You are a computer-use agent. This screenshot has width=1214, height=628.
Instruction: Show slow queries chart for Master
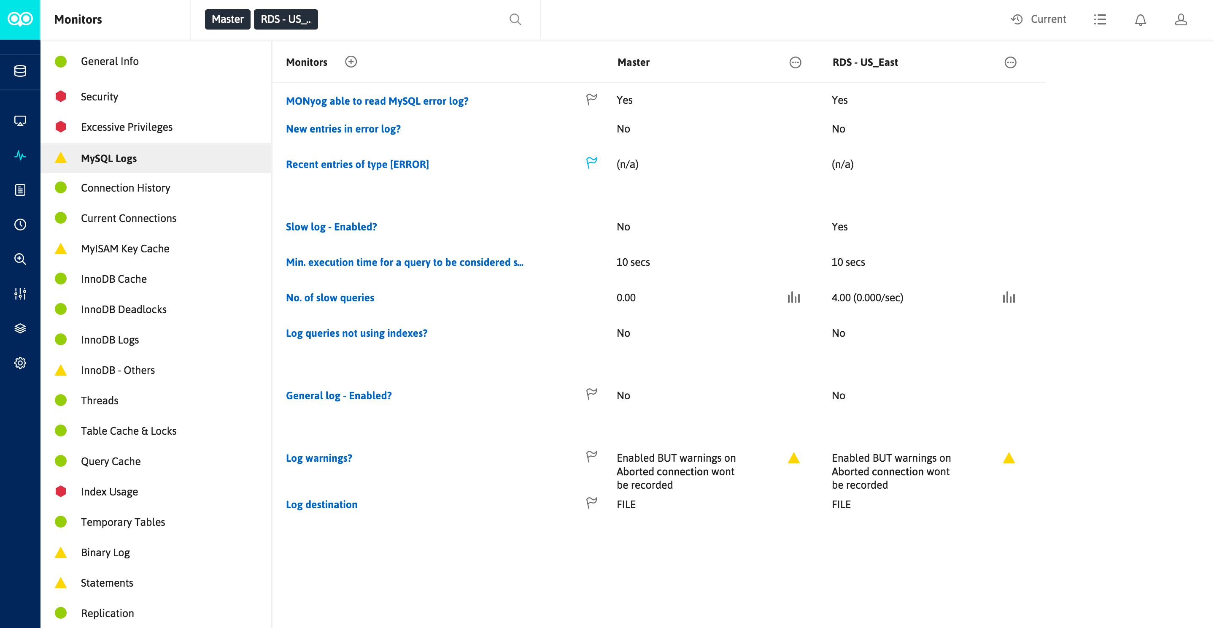pos(793,298)
